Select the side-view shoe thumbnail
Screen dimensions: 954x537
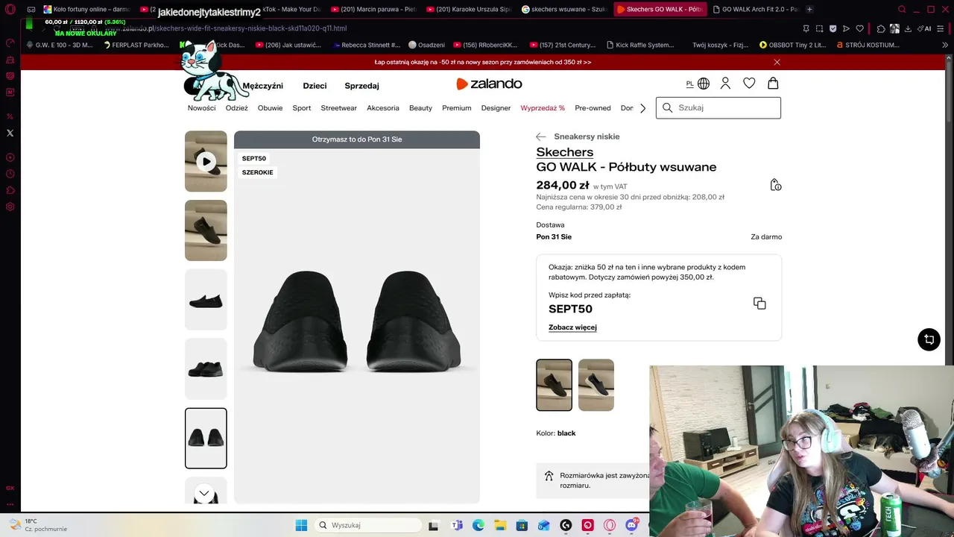click(206, 300)
